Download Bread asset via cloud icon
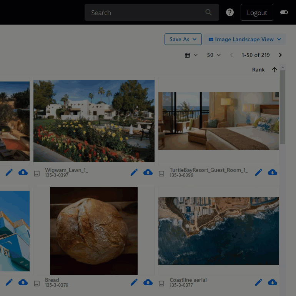This screenshot has height=296, width=296. [x=148, y=283]
